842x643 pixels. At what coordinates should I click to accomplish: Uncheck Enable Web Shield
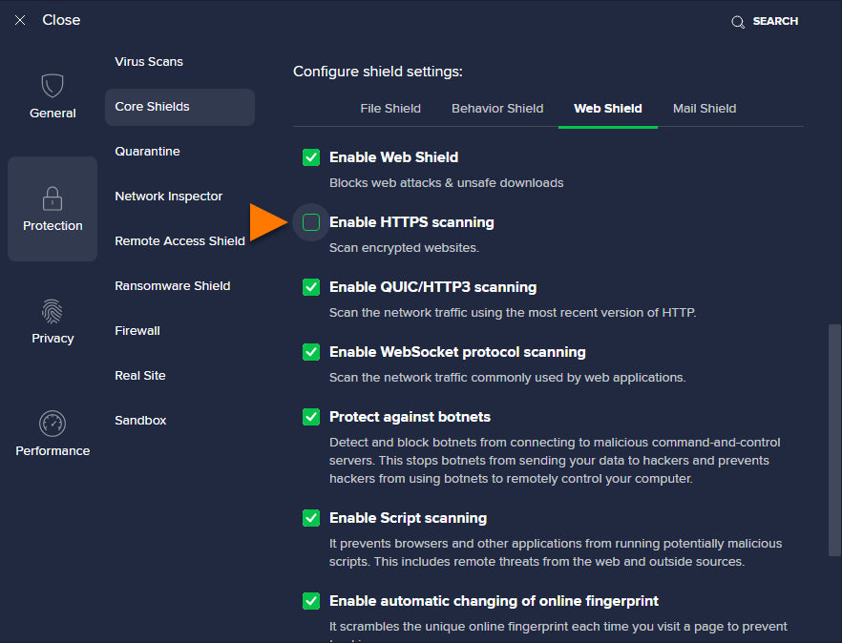[311, 157]
